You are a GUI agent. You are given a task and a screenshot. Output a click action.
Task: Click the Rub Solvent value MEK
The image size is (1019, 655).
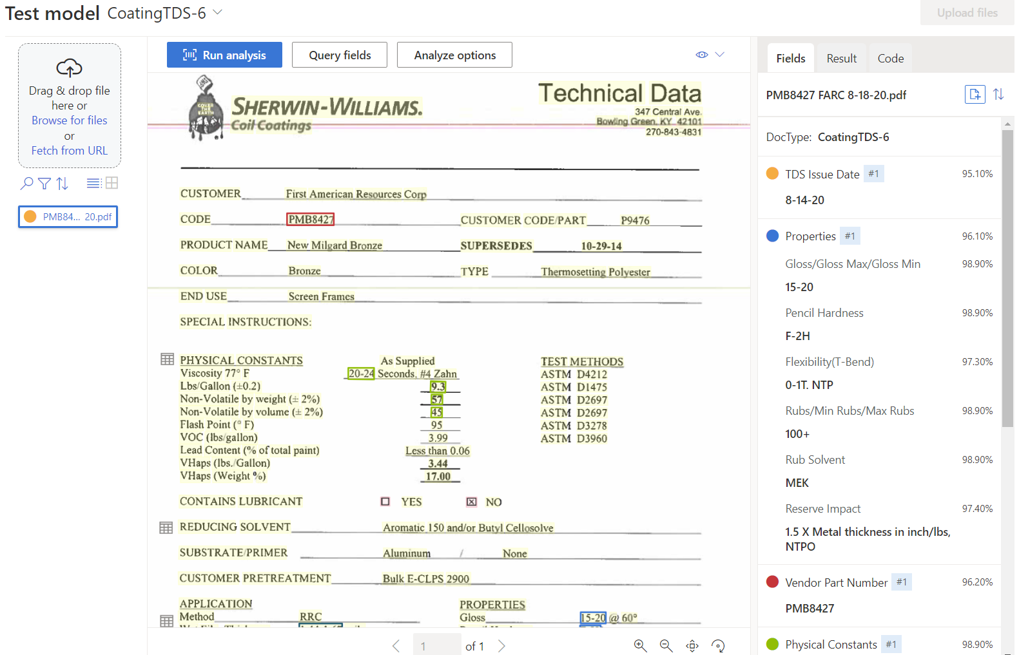(x=797, y=483)
